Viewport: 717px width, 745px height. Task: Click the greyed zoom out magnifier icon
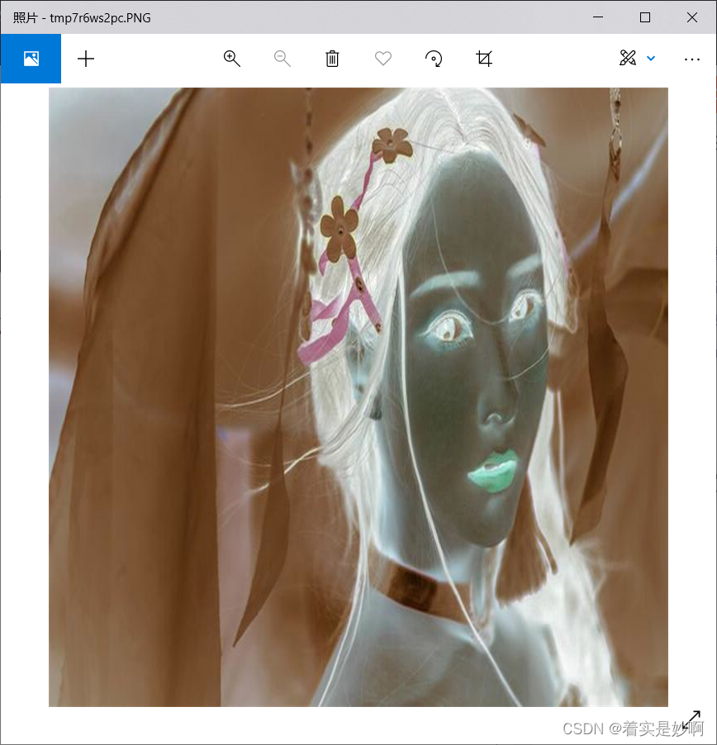[282, 59]
